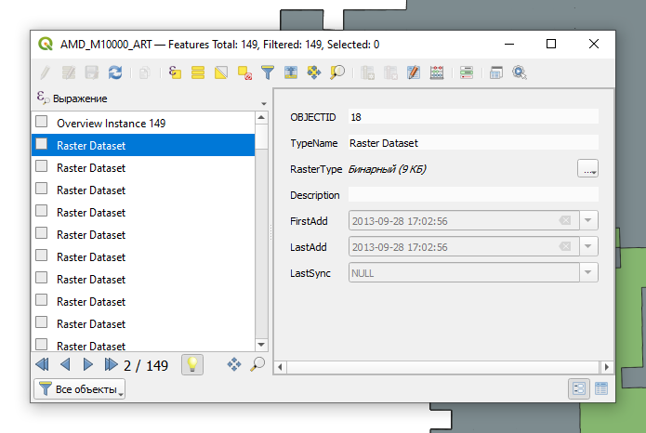Click the Toggle editing mode pencil icon
Image resolution: width=646 pixels, height=433 pixels.
(46, 72)
